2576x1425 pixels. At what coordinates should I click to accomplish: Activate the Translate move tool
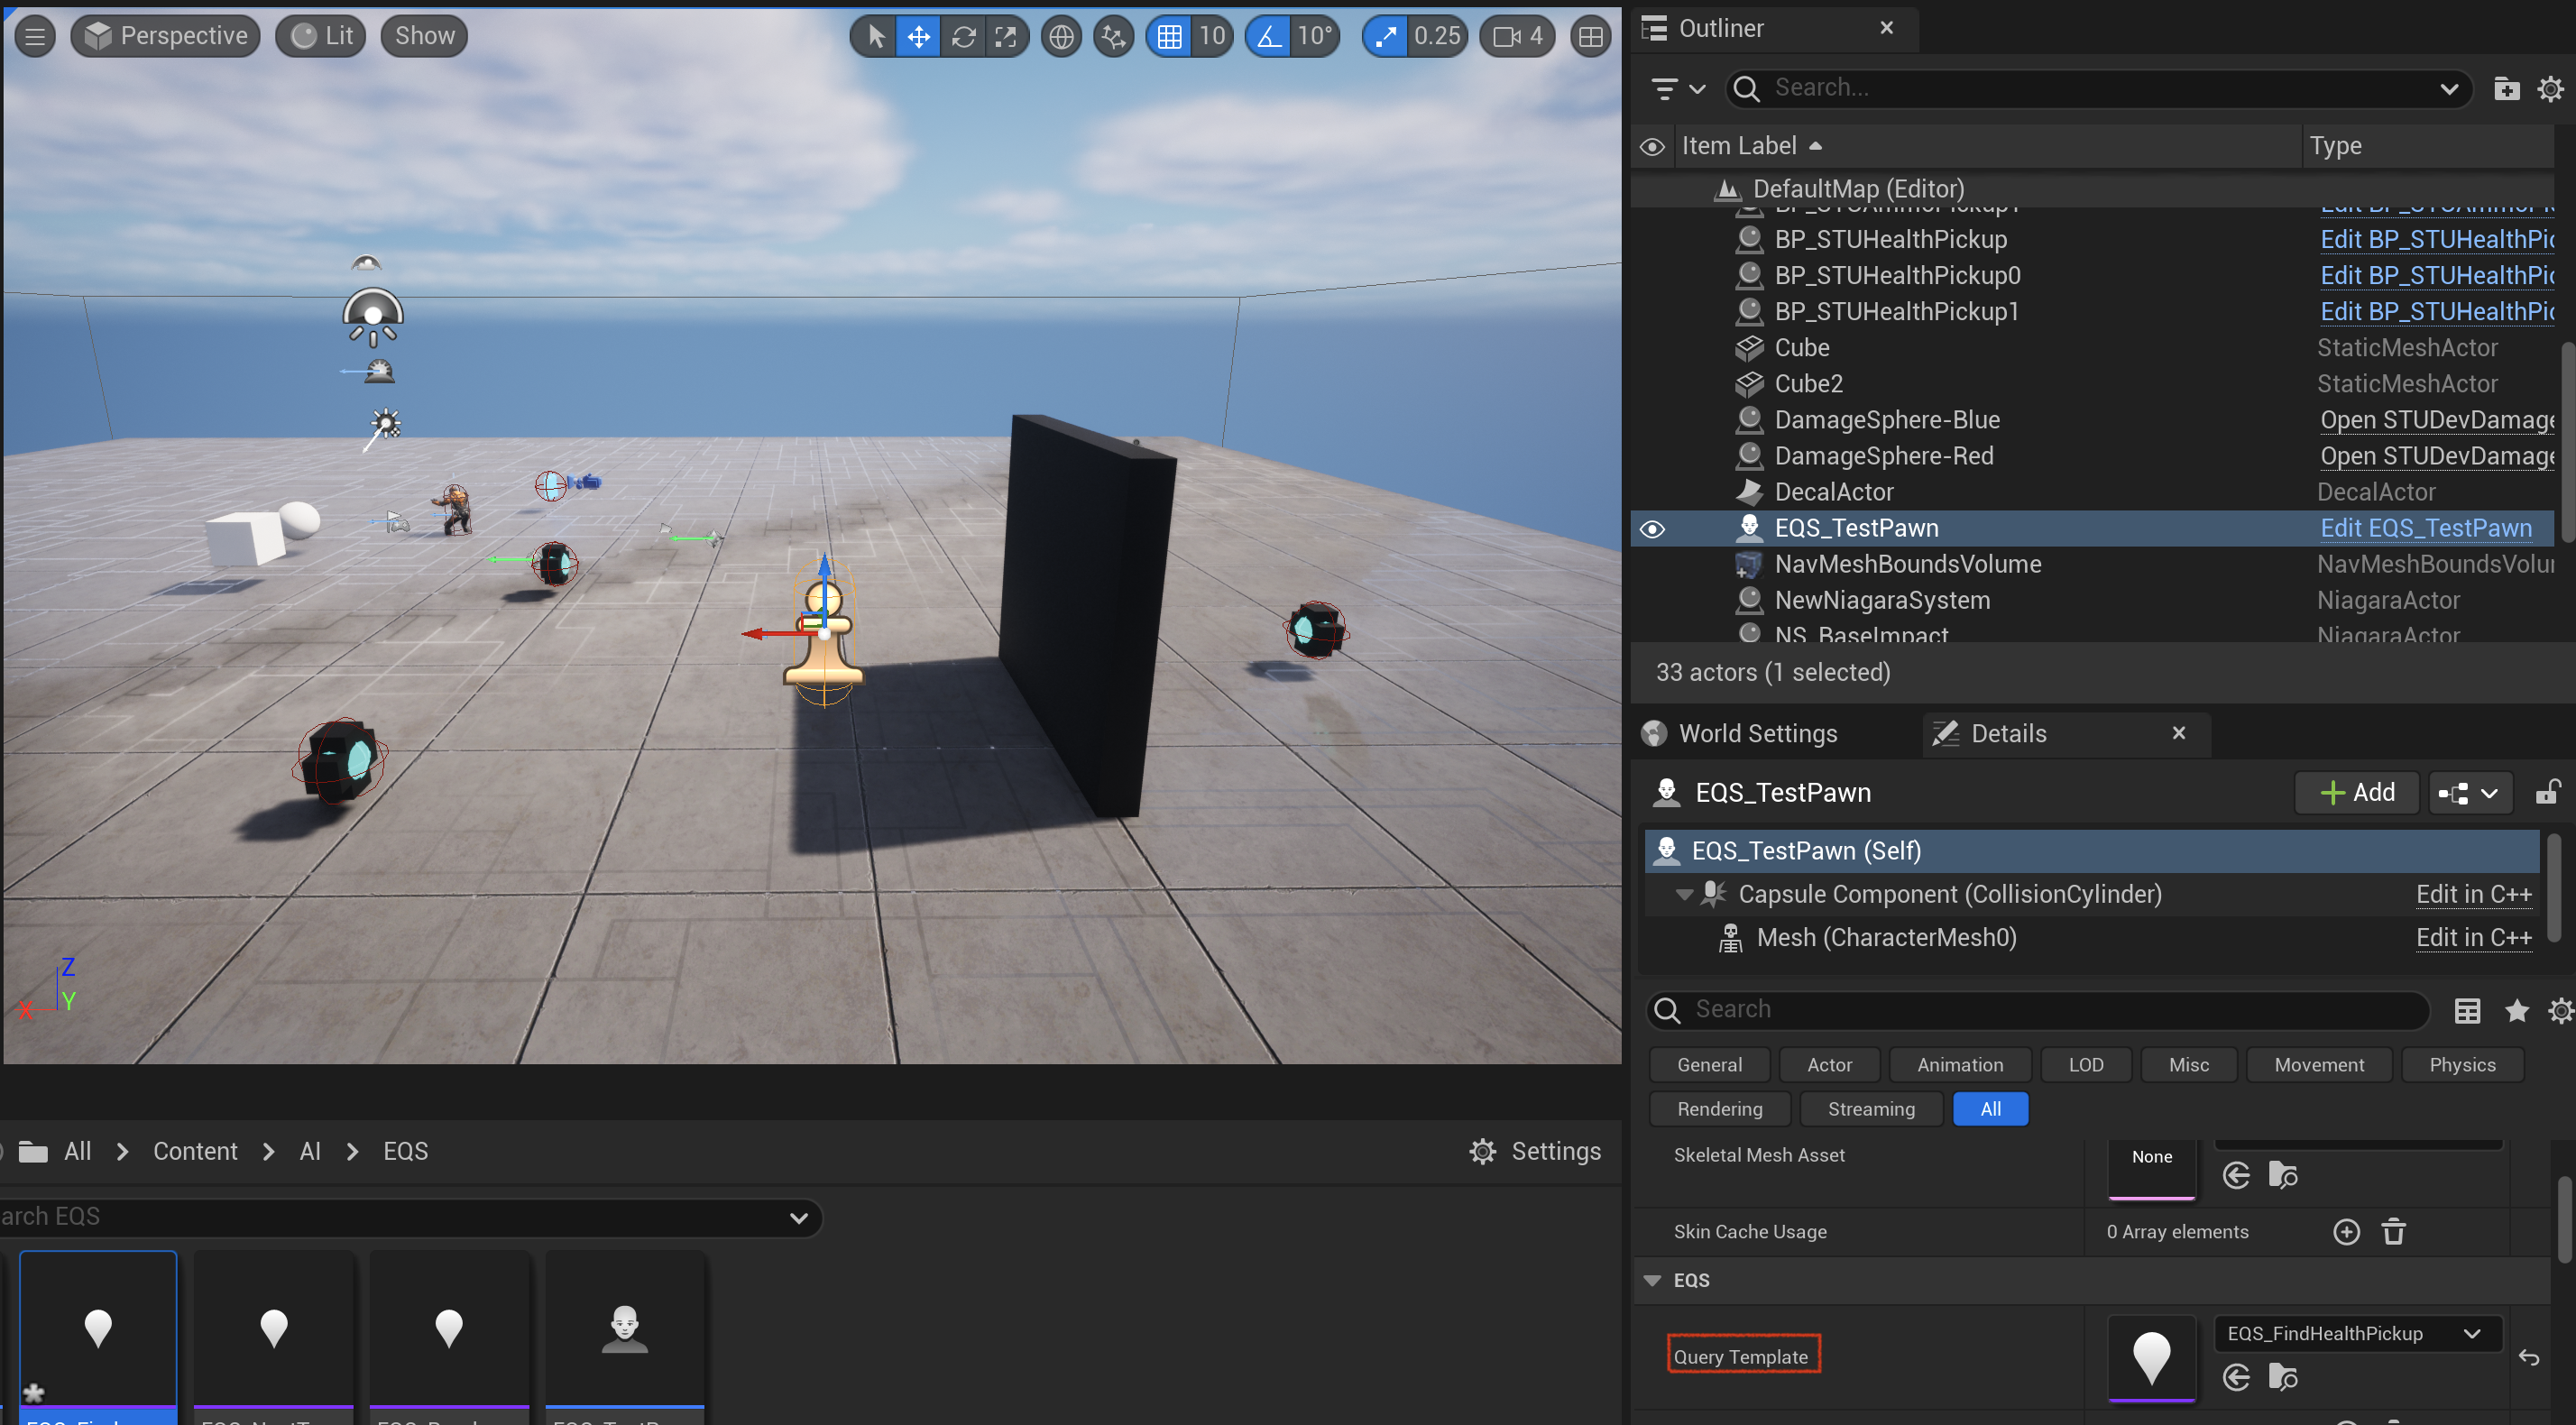[918, 37]
